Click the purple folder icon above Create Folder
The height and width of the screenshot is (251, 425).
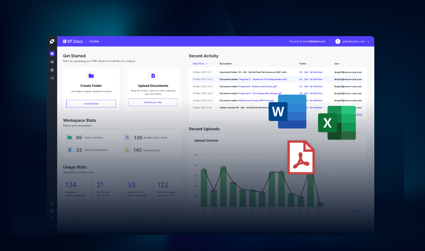[x=91, y=76]
